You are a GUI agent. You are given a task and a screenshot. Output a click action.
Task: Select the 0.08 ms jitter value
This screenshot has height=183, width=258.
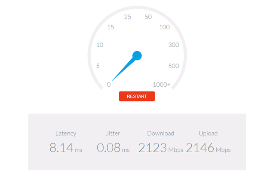(113, 147)
